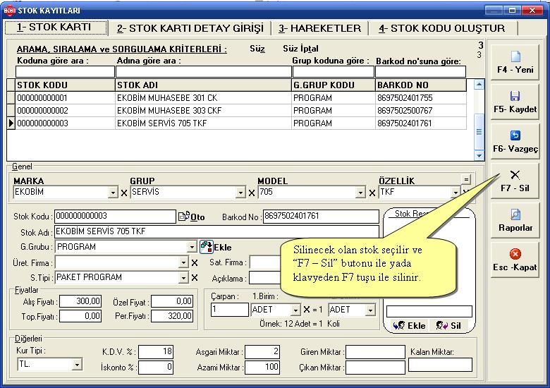
Task: Clear MODEL selection with X icon
Action: coord(372,193)
